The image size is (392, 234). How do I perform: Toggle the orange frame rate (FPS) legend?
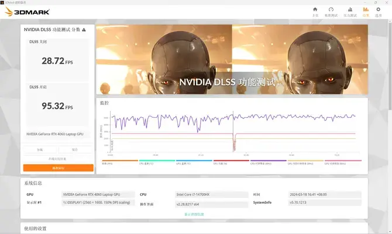click(x=120, y=162)
